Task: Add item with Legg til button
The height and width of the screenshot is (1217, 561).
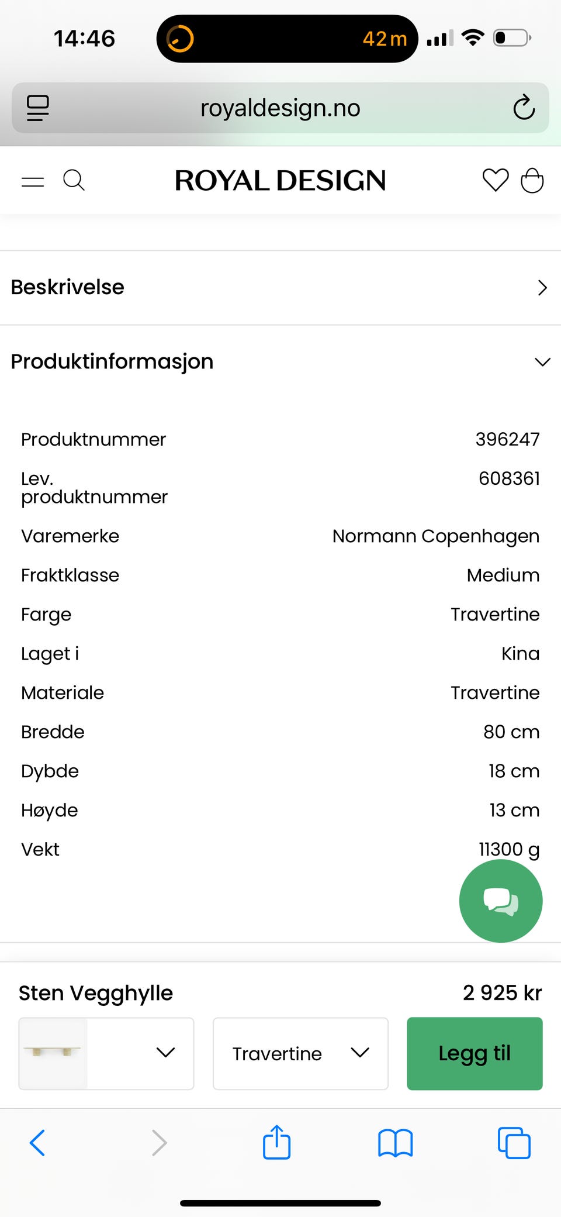Action: (475, 1053)
